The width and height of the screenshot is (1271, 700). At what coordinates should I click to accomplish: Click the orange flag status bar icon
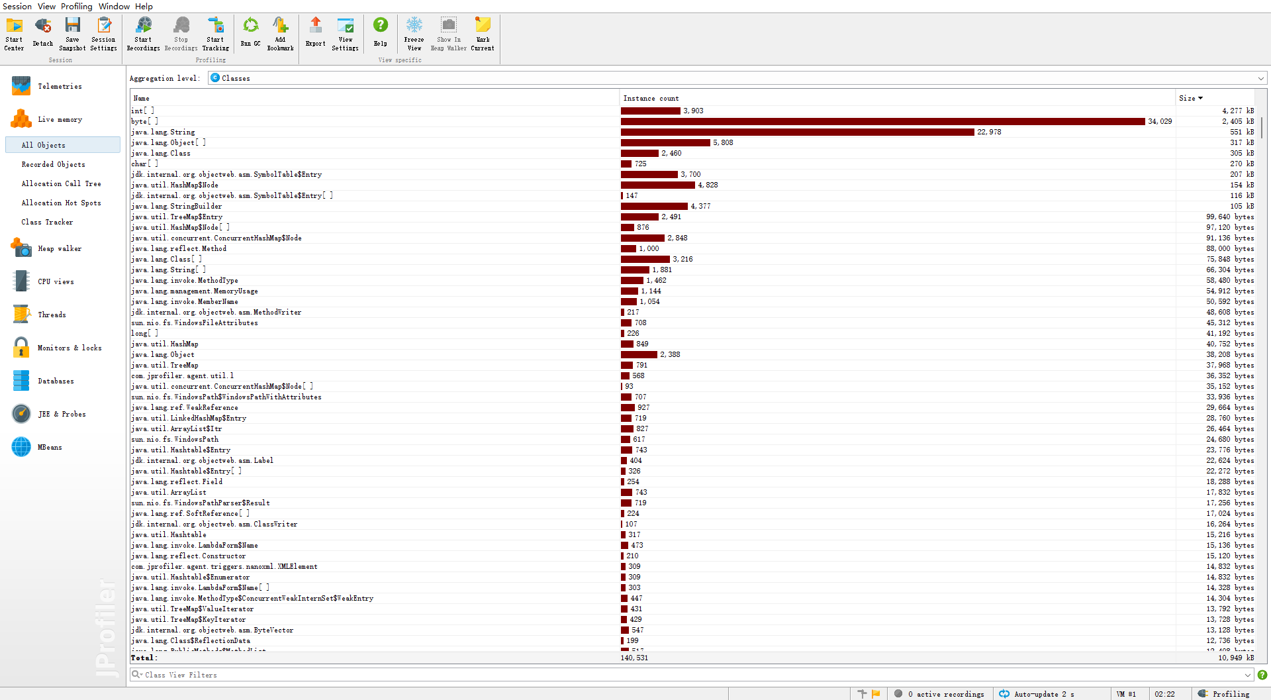click(x=876, y=694)
